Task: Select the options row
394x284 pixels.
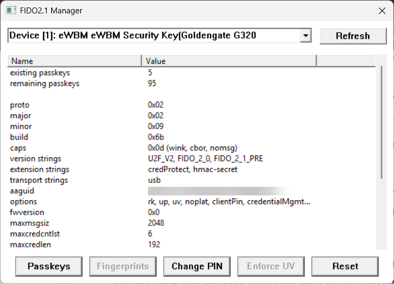Action: pyautogui.click(x=23, y=201)
